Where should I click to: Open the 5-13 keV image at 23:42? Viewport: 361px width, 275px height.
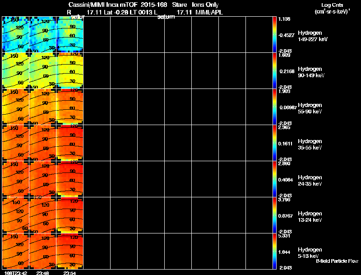15,251
